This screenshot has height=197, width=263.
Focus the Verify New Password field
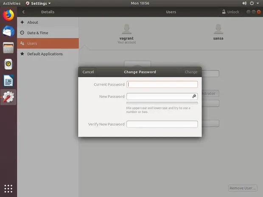[x=162, y=124]
